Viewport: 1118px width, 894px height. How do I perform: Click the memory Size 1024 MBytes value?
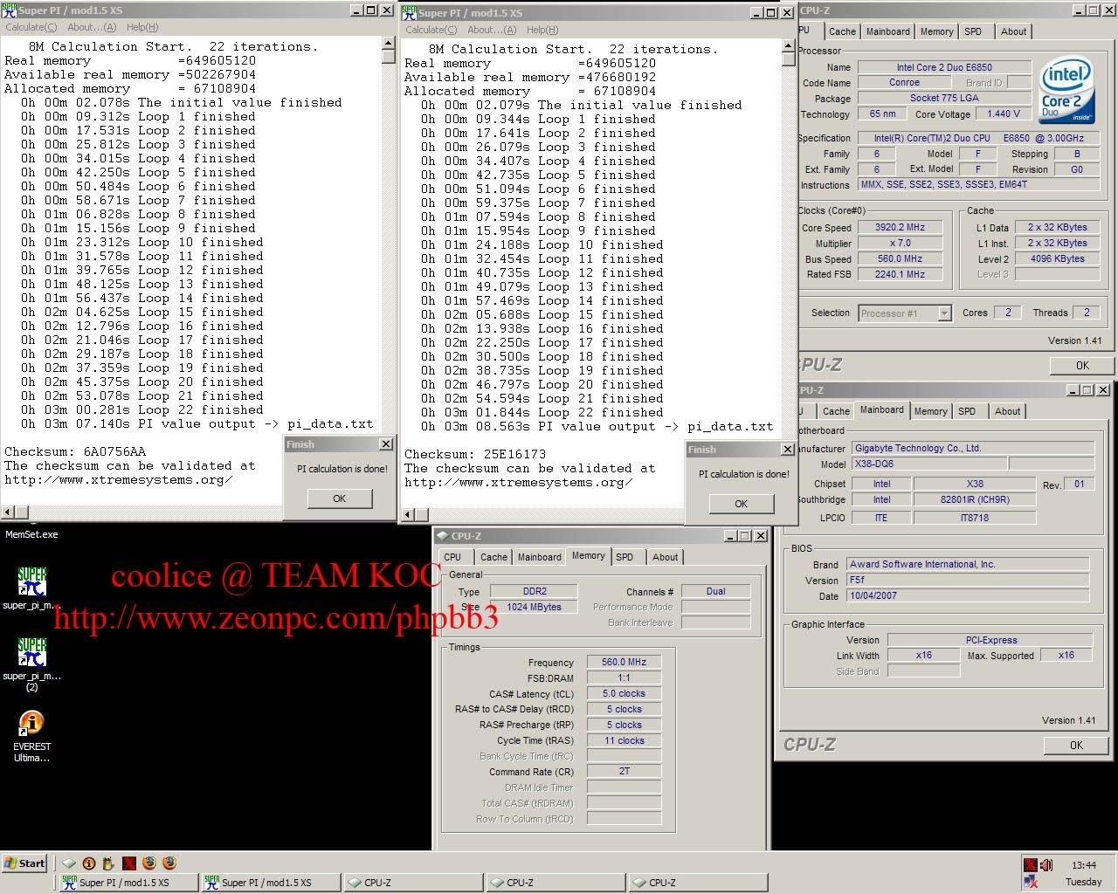pyautogui.click(x=534, y=607)
